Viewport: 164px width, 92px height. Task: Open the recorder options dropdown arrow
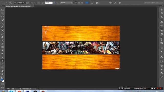[x=149, y=88]
